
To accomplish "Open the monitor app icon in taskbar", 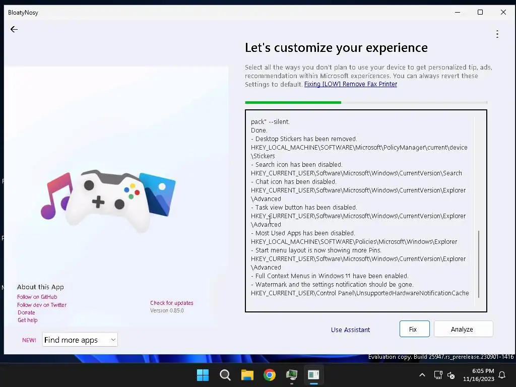I will (292, 375).
